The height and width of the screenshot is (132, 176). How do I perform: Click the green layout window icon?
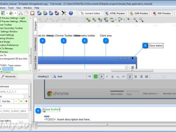click(x=112, y=20)
